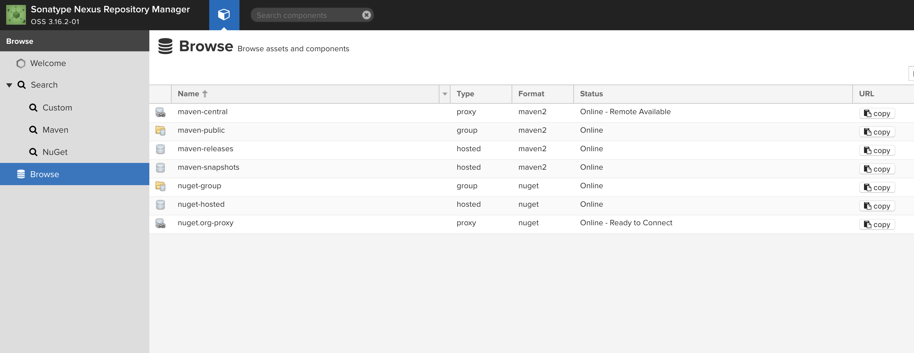Click the nuget-group folder icon
The height and width of the screenshot is (353, 914).
point(160,186)
